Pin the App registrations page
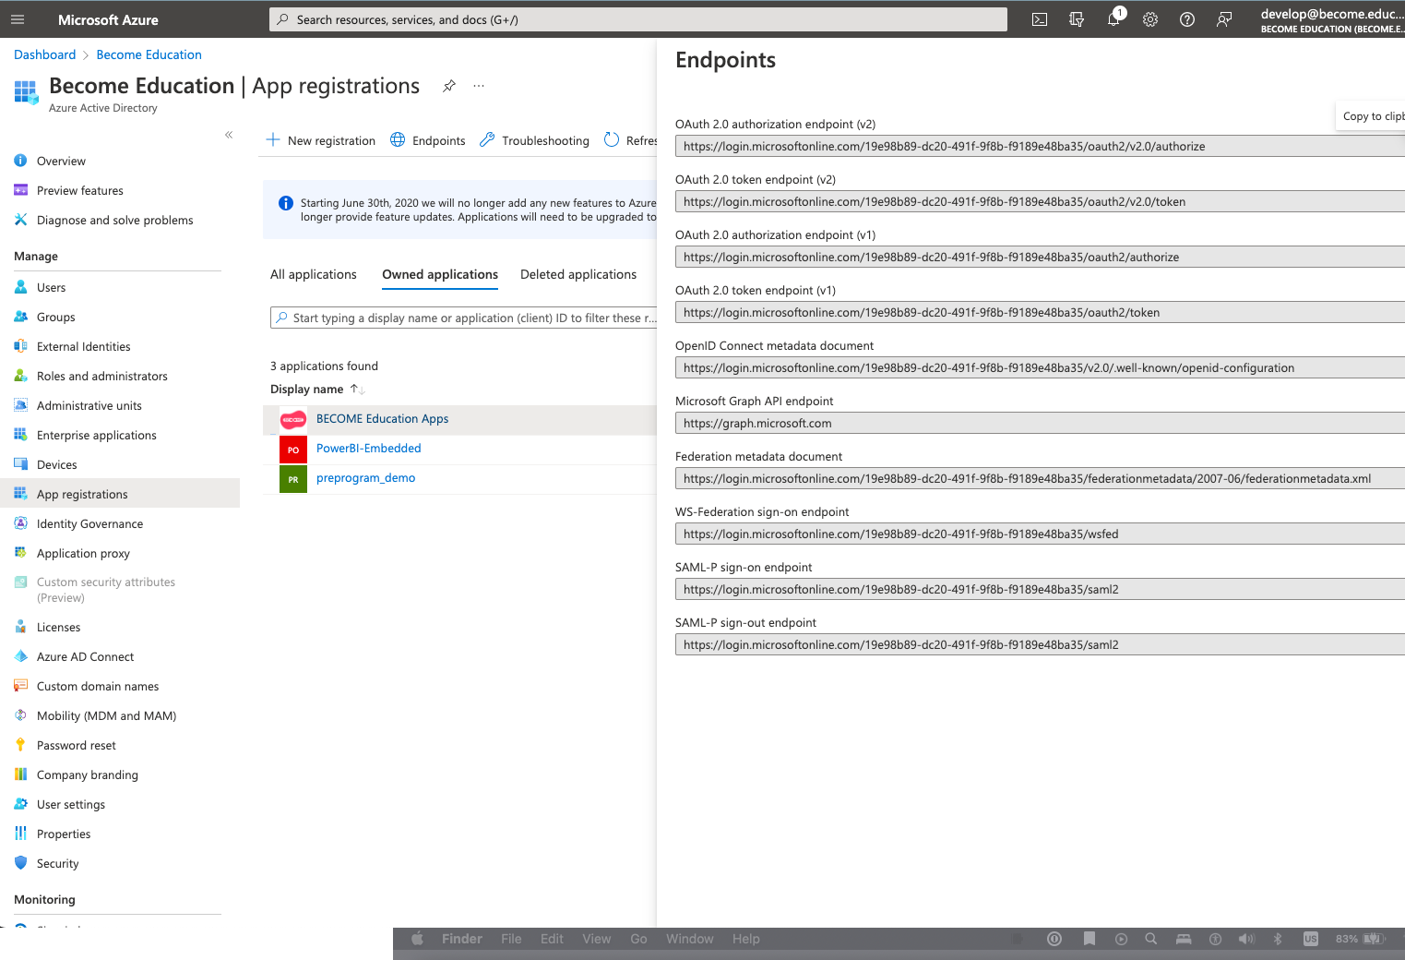Image resolution: width=1405 pixels, height=960 pixels. click(x=449, y=86)
